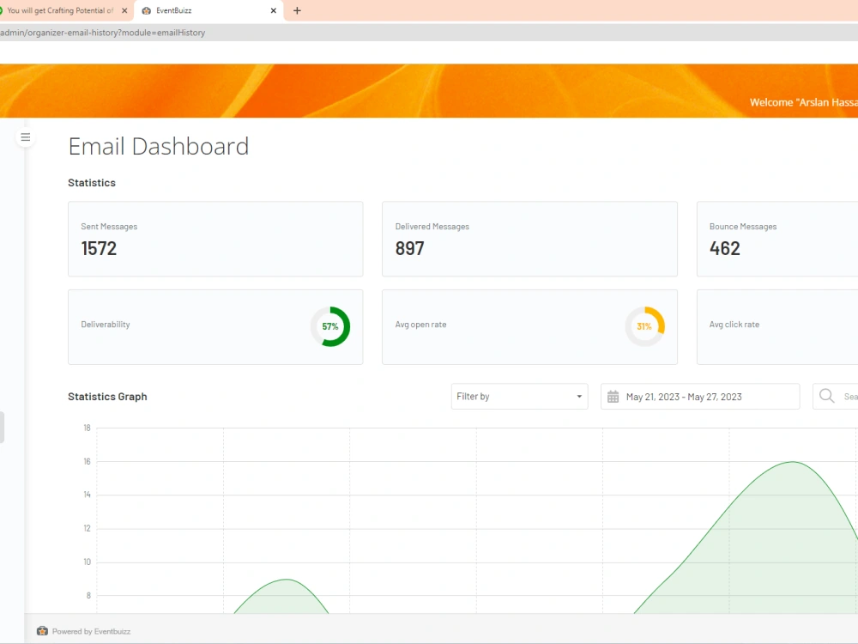
Task: Click 'Powered by Eventbuizz' footer text
Action: 92,631
